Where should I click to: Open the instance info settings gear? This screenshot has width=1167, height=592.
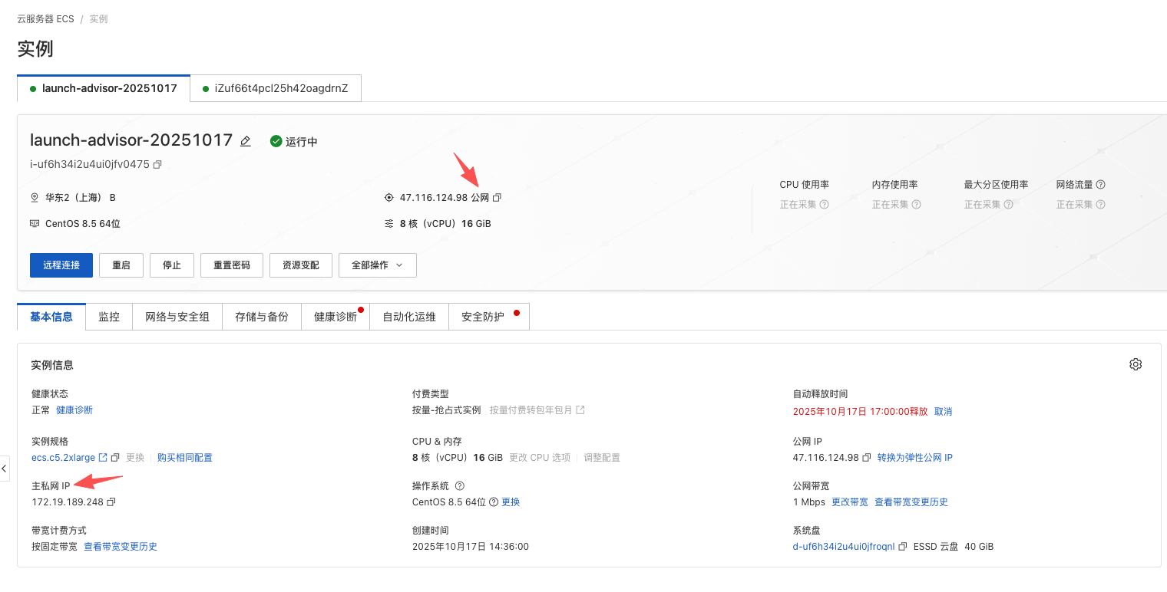coord(1136,364)
